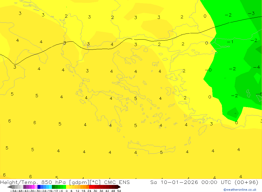
Task: Click the weatheronline.co.uk copyright link
Action: point(240,190)
